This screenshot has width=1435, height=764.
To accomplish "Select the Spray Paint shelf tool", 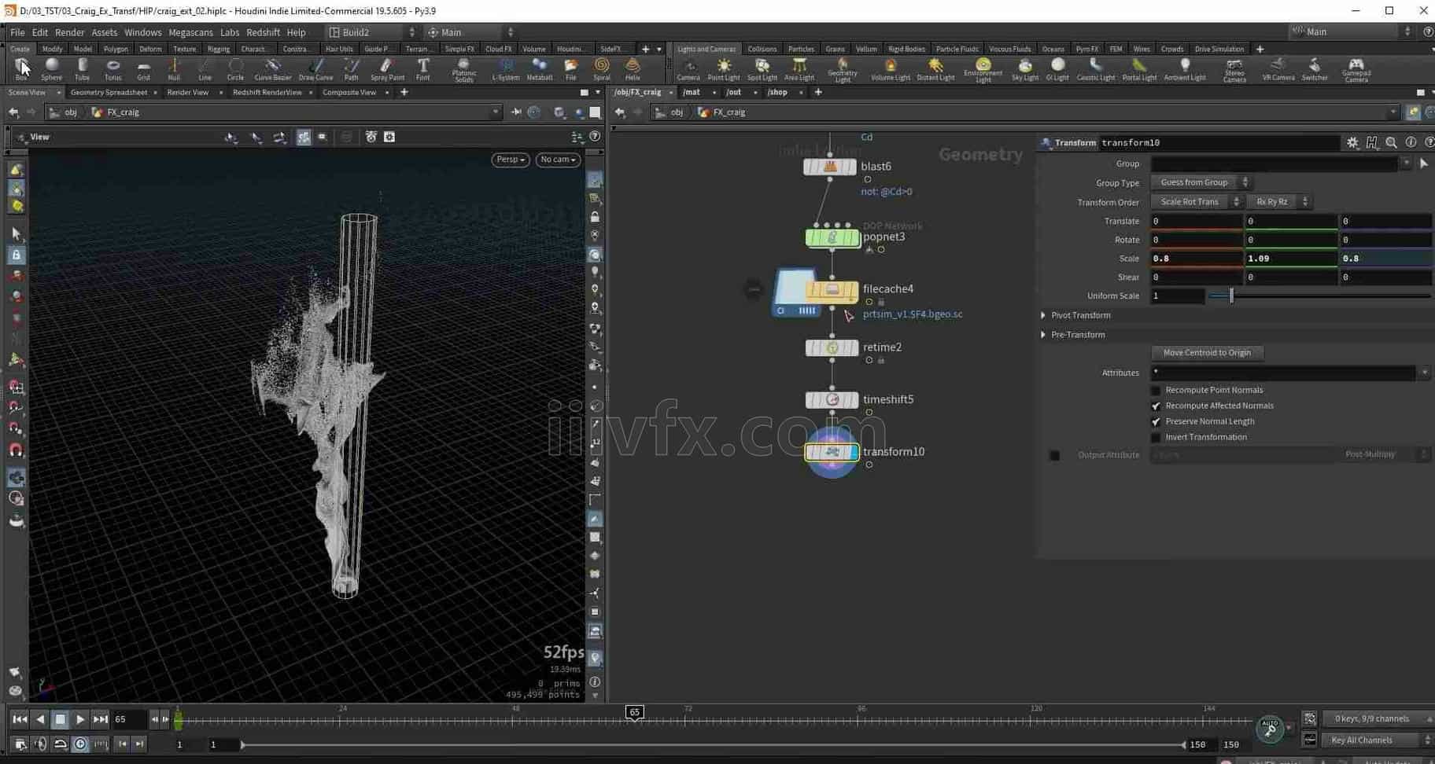I will [387, 69].
